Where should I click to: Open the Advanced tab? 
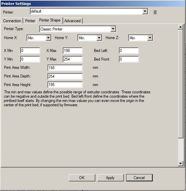(x=72, y=21)
